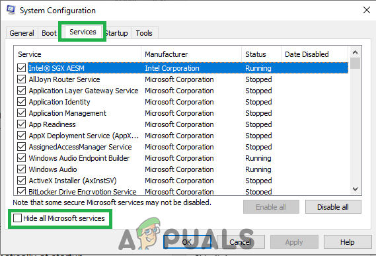Select Application Layer Gateway Service text
376x256 pixels.
click(x=83, y=91)
